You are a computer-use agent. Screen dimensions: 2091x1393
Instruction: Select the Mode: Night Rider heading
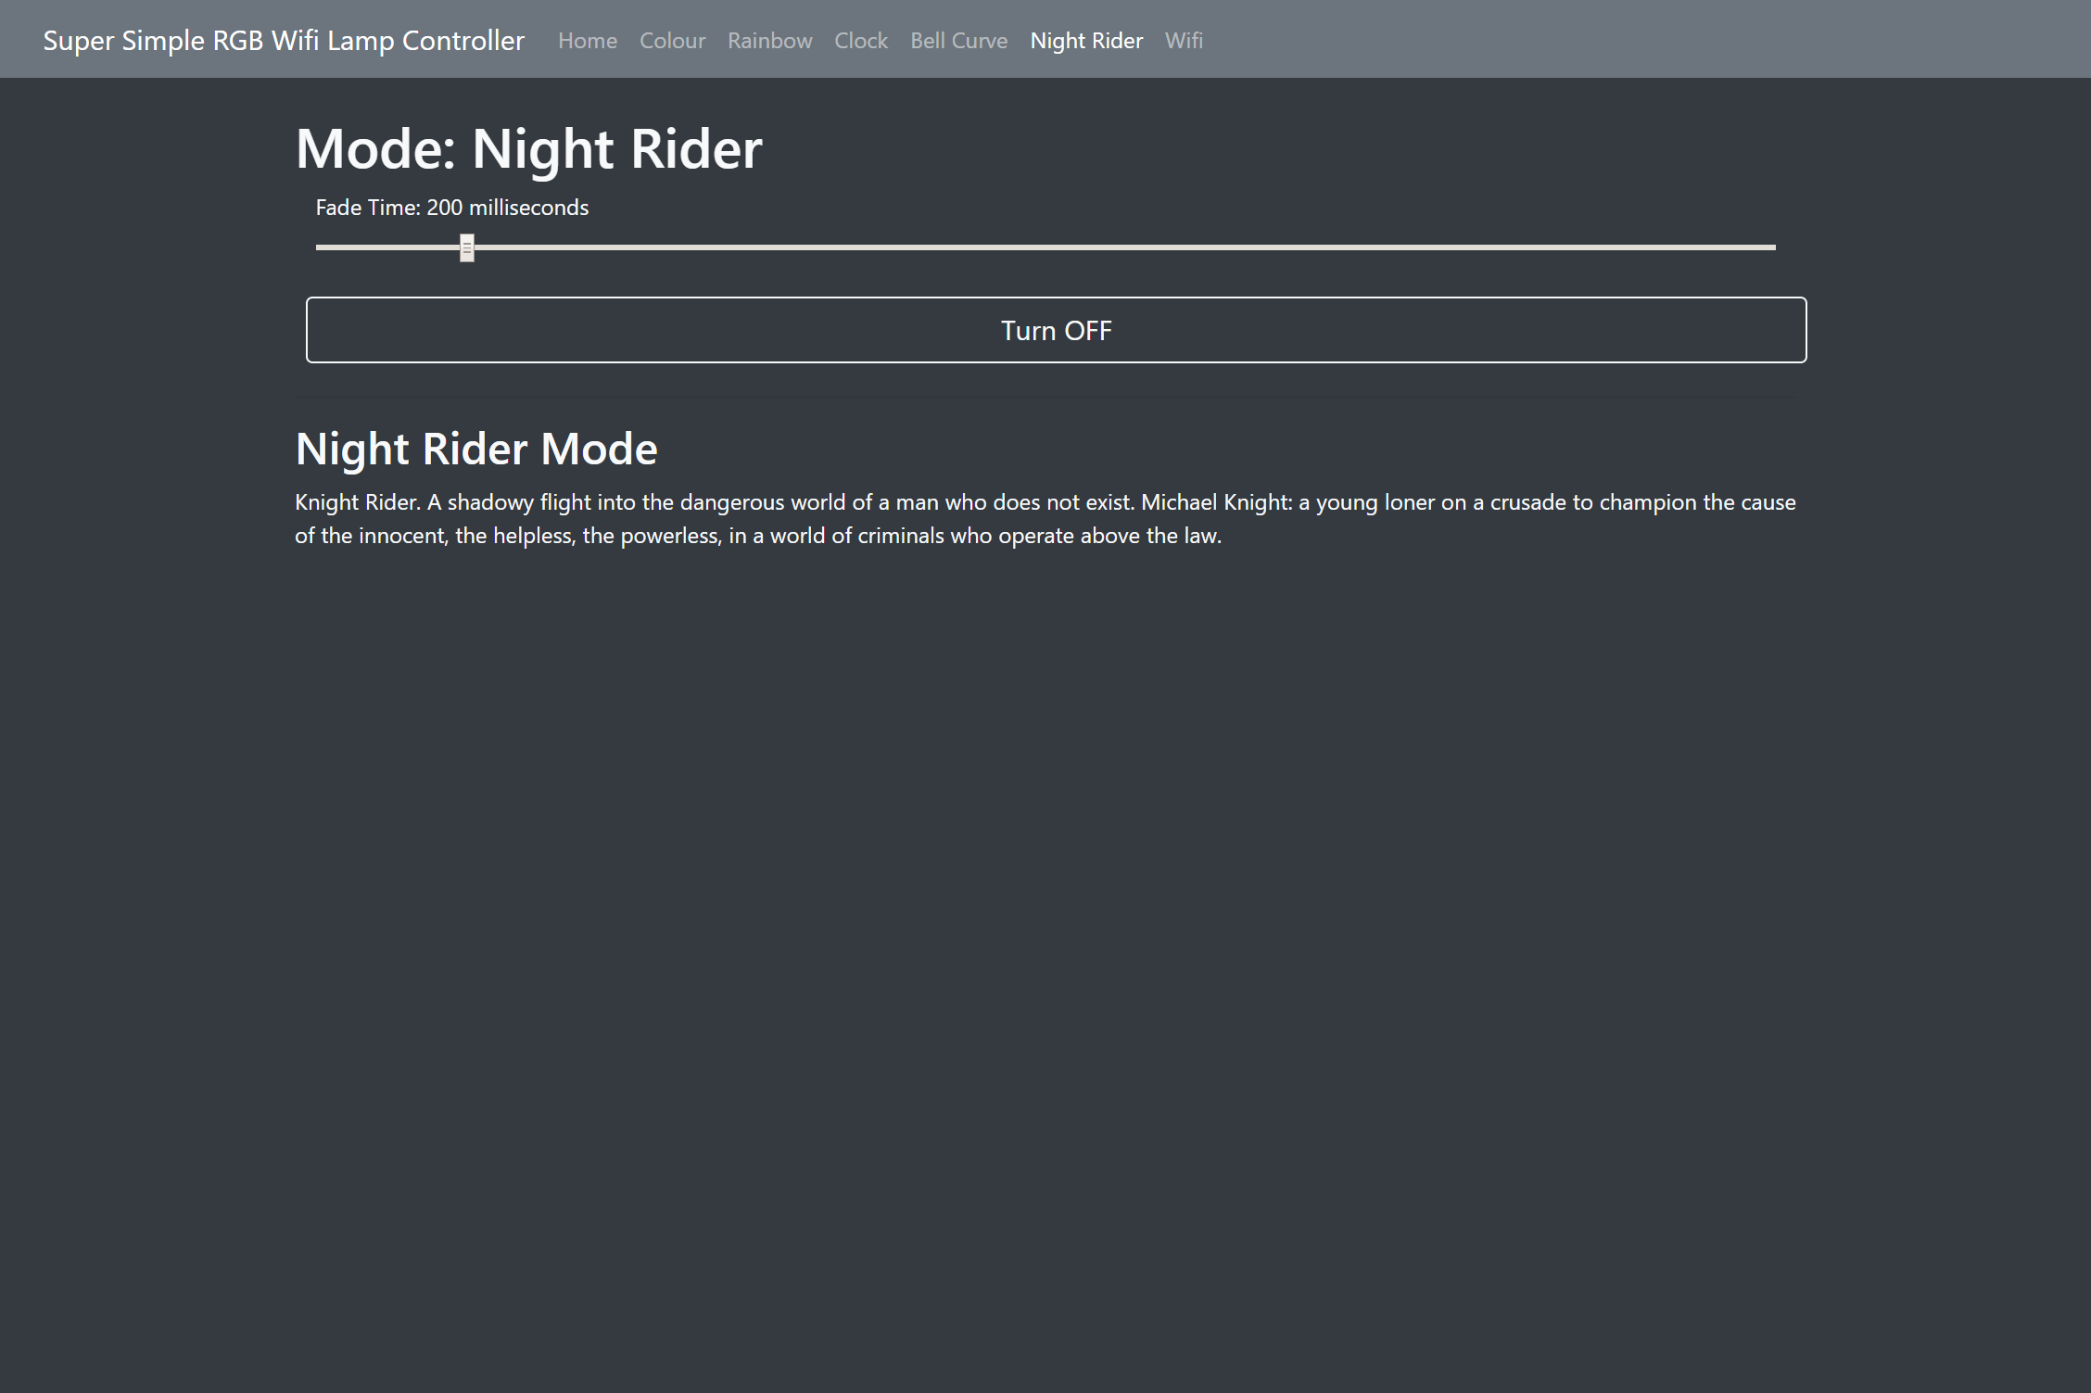(527, 147)
